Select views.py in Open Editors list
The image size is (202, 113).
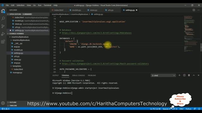click(18, 24)
